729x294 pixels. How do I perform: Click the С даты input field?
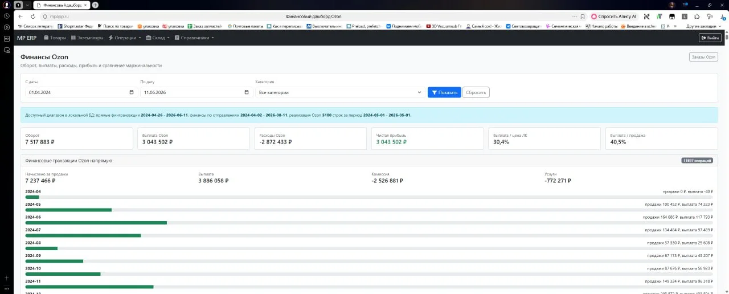80,92
